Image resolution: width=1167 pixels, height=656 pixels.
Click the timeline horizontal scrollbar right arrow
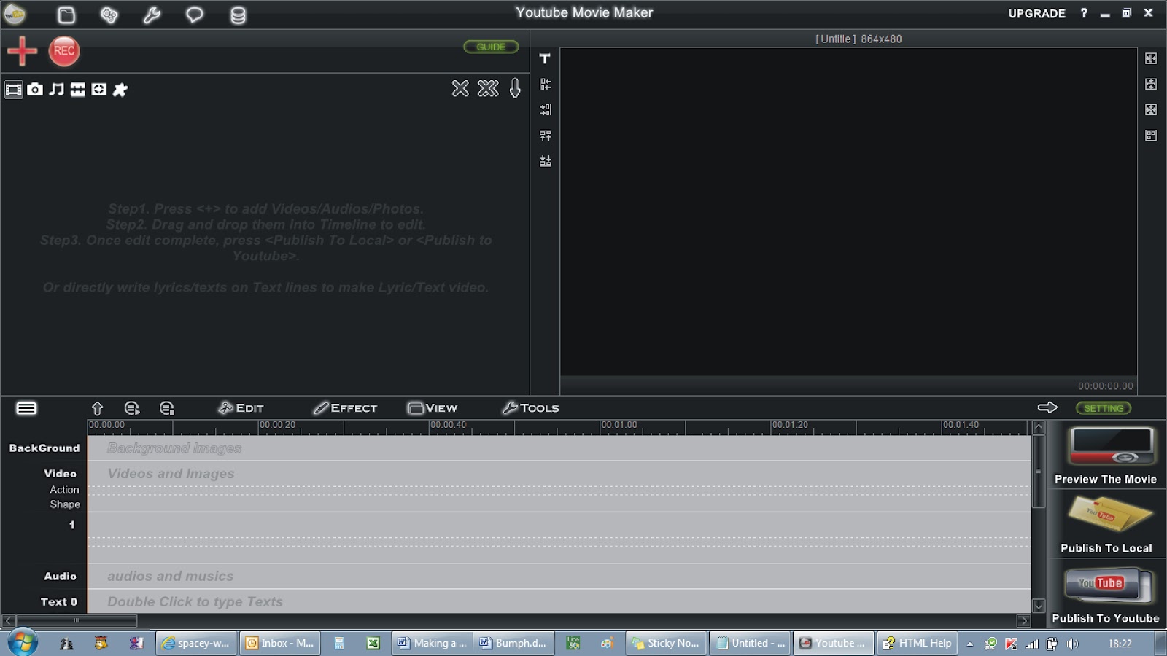1023,621
